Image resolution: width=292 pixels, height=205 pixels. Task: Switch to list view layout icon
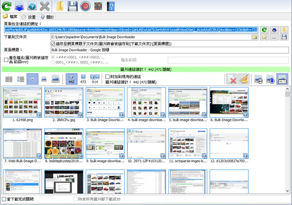click(x=9, y=79)
